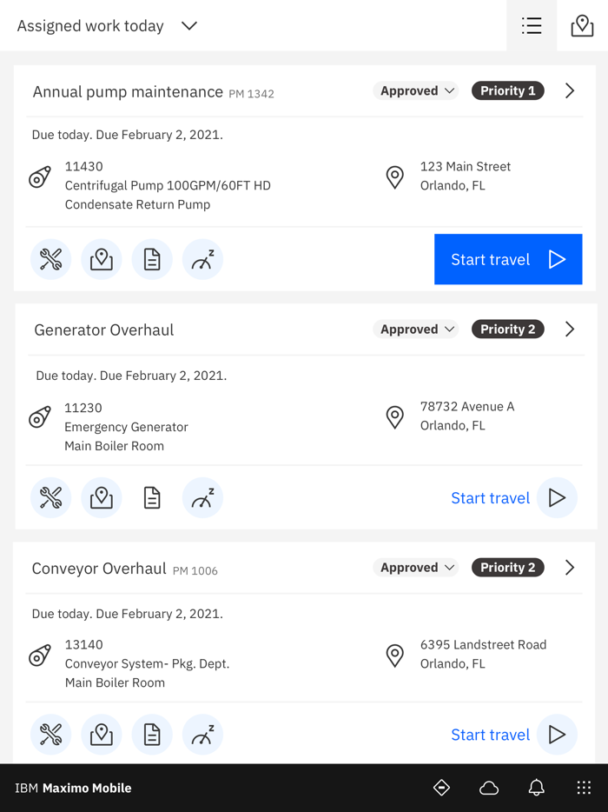Screen dimensions: 608x812
Task: Select the meter gauge icon on Conveyor Overhaul
Action: 202,734
